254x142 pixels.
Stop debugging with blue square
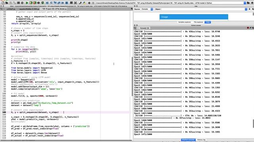(x=67, y=3)
